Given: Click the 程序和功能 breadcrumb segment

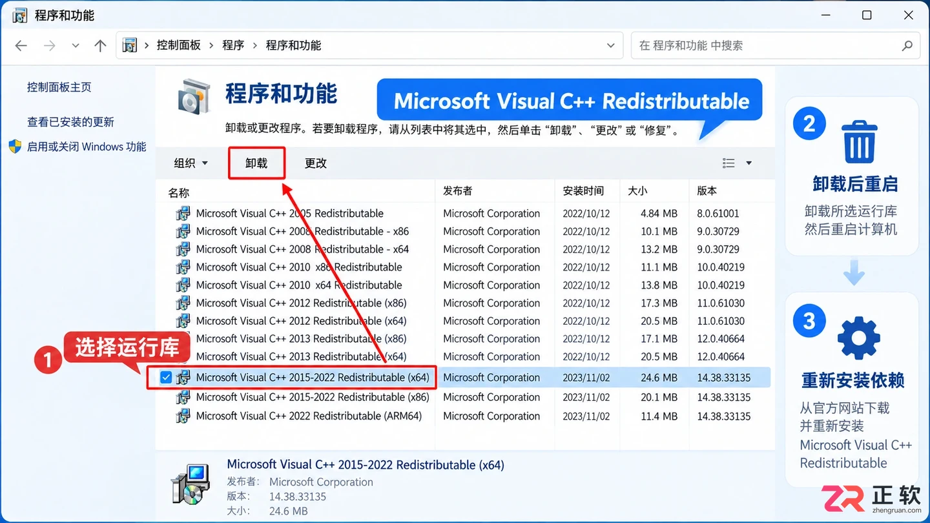Looking at the screenshot, I should [293, 45].
